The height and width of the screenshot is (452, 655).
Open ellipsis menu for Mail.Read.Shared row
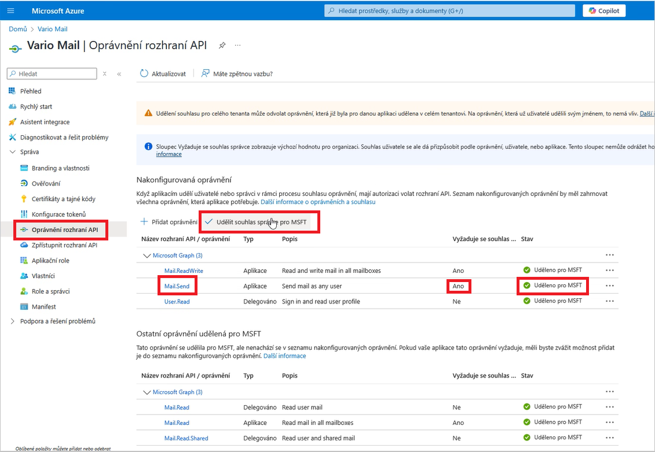pos(609,438)
